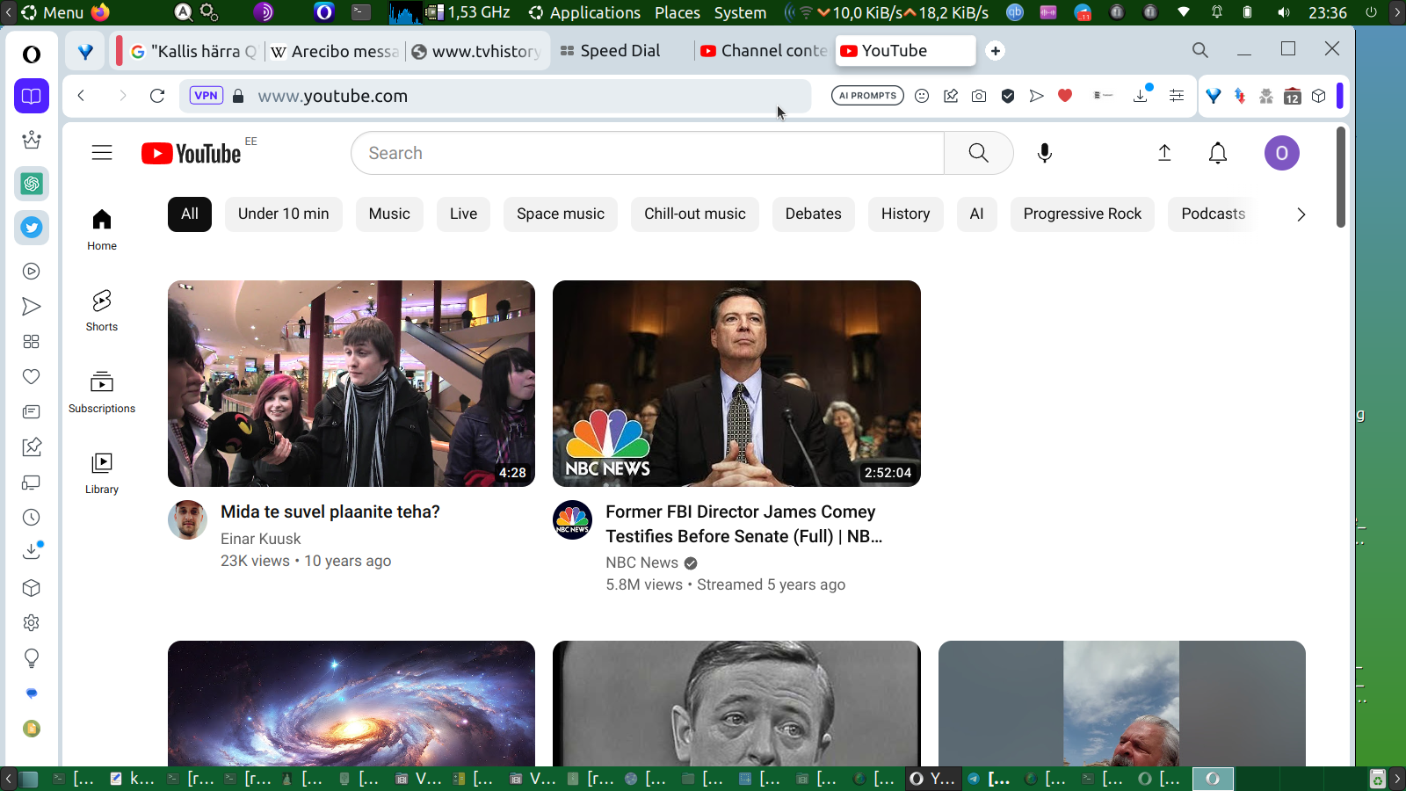Open the YouTube upload icon
The width and height of the screenshot is (1406, 791).
click(1164, 153)
